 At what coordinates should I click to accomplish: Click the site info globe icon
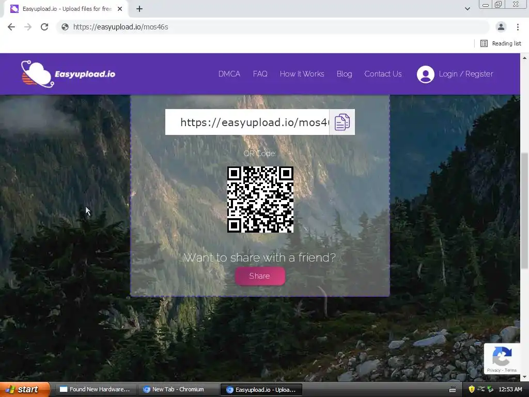[x=65, y=27]
